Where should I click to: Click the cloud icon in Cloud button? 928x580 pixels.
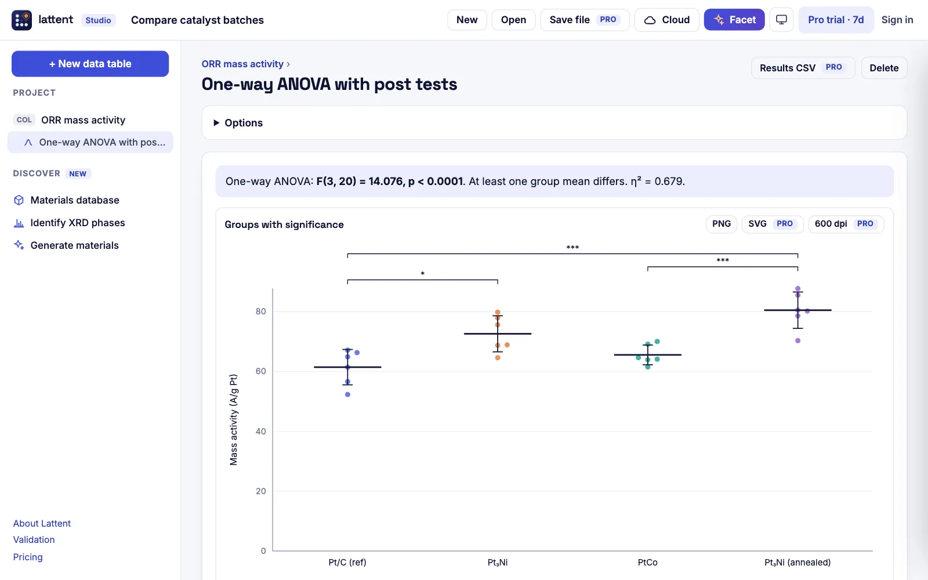[650, 20]
